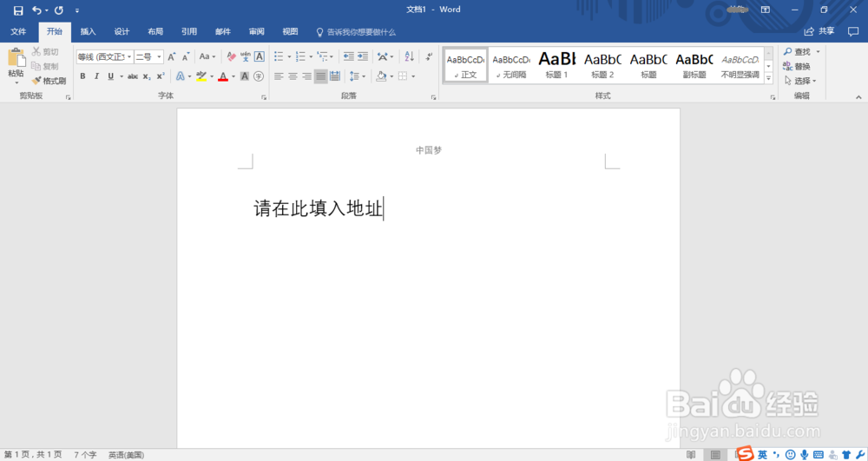
Task: Switch to the 邮件 tab
Action: point(223,31)
